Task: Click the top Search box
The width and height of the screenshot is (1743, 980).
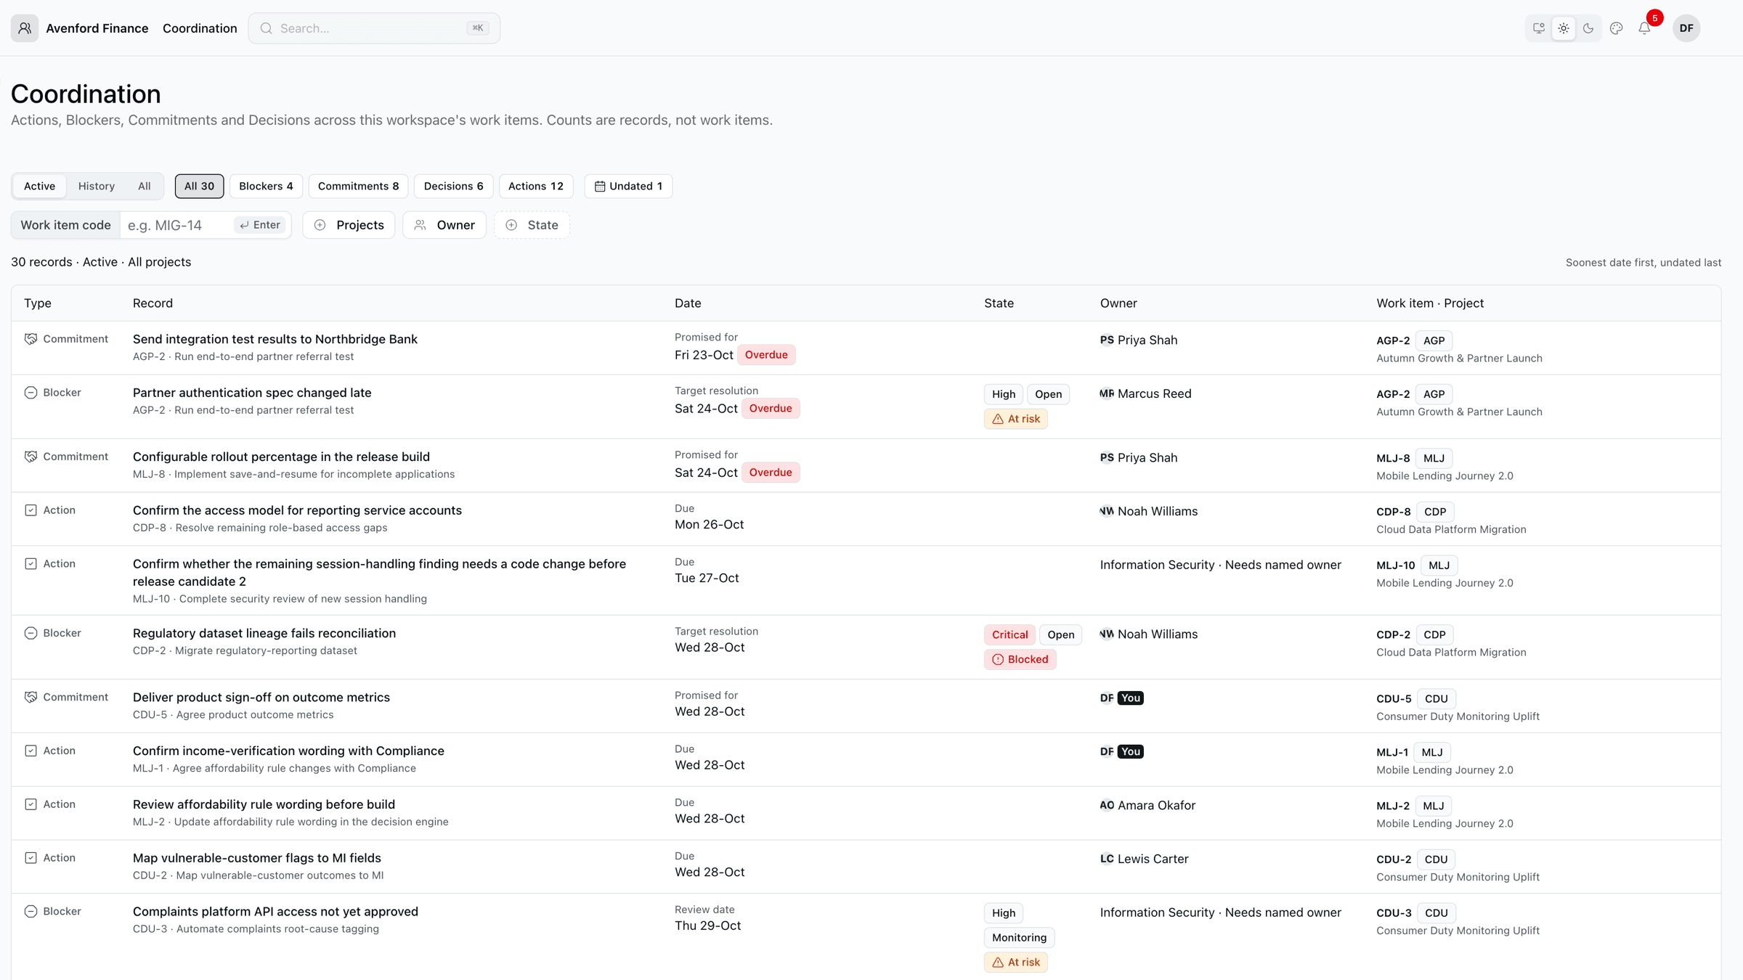Action: pos(374,28)
